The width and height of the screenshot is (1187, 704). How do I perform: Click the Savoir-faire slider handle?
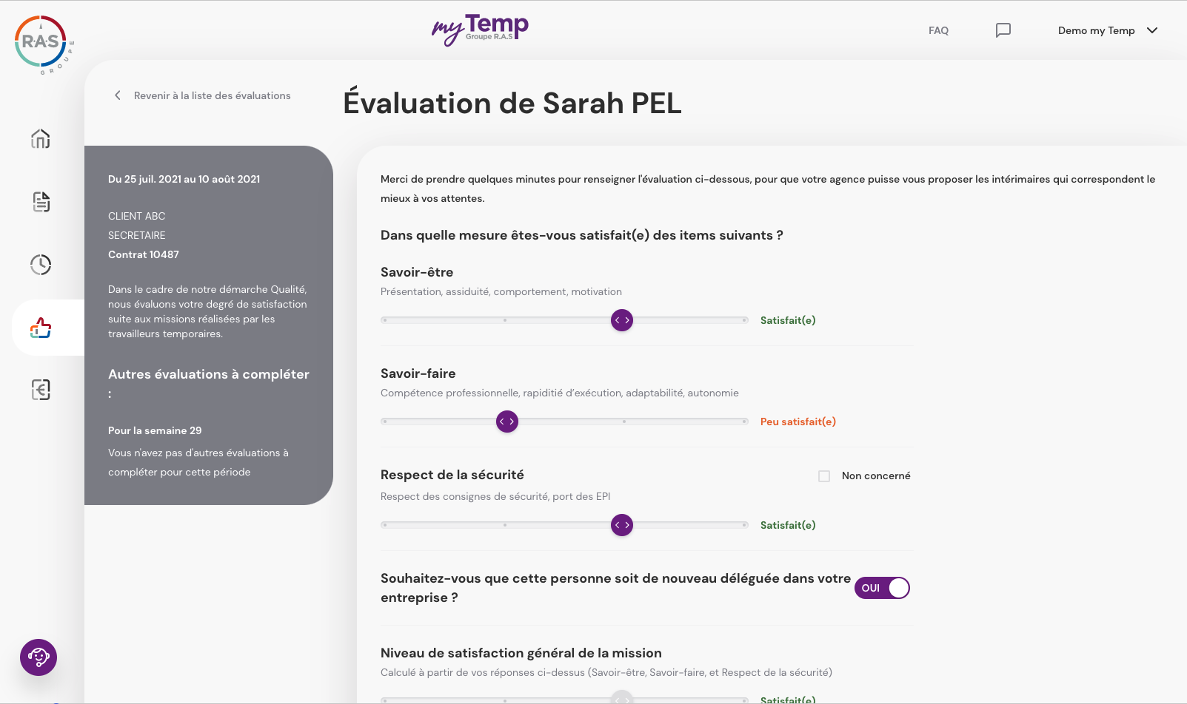(x=507, y=422)
